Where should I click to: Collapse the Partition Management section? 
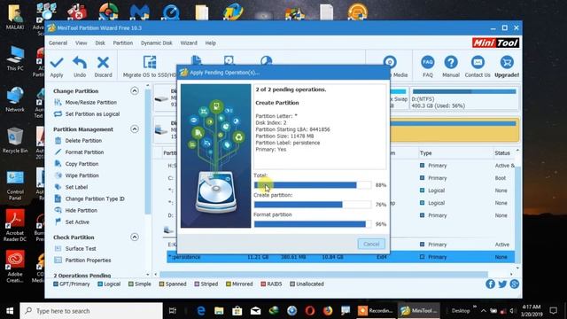135,128
